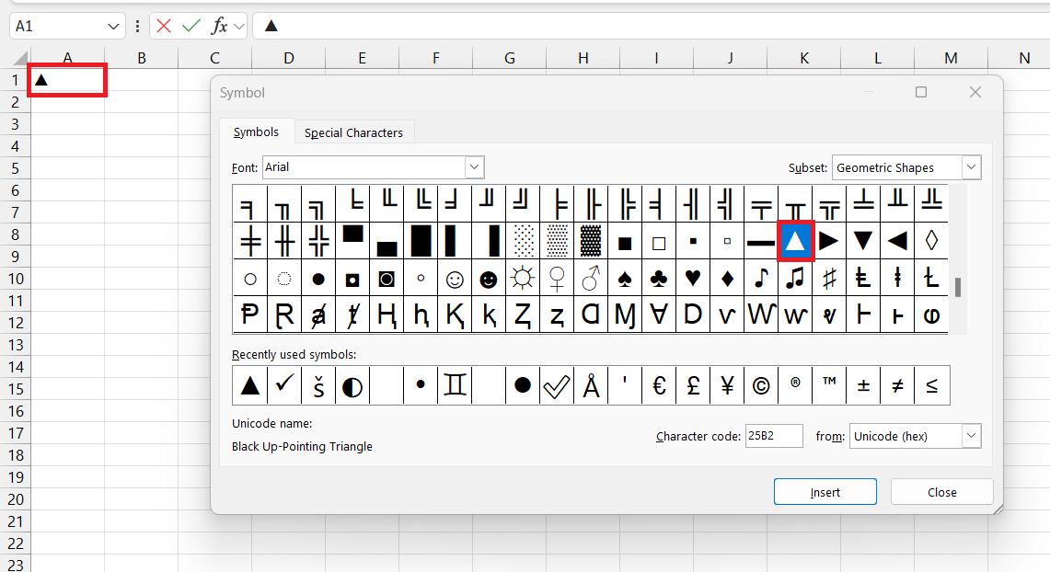
Task: Click the Select All corner triangle
Action: 20,58
